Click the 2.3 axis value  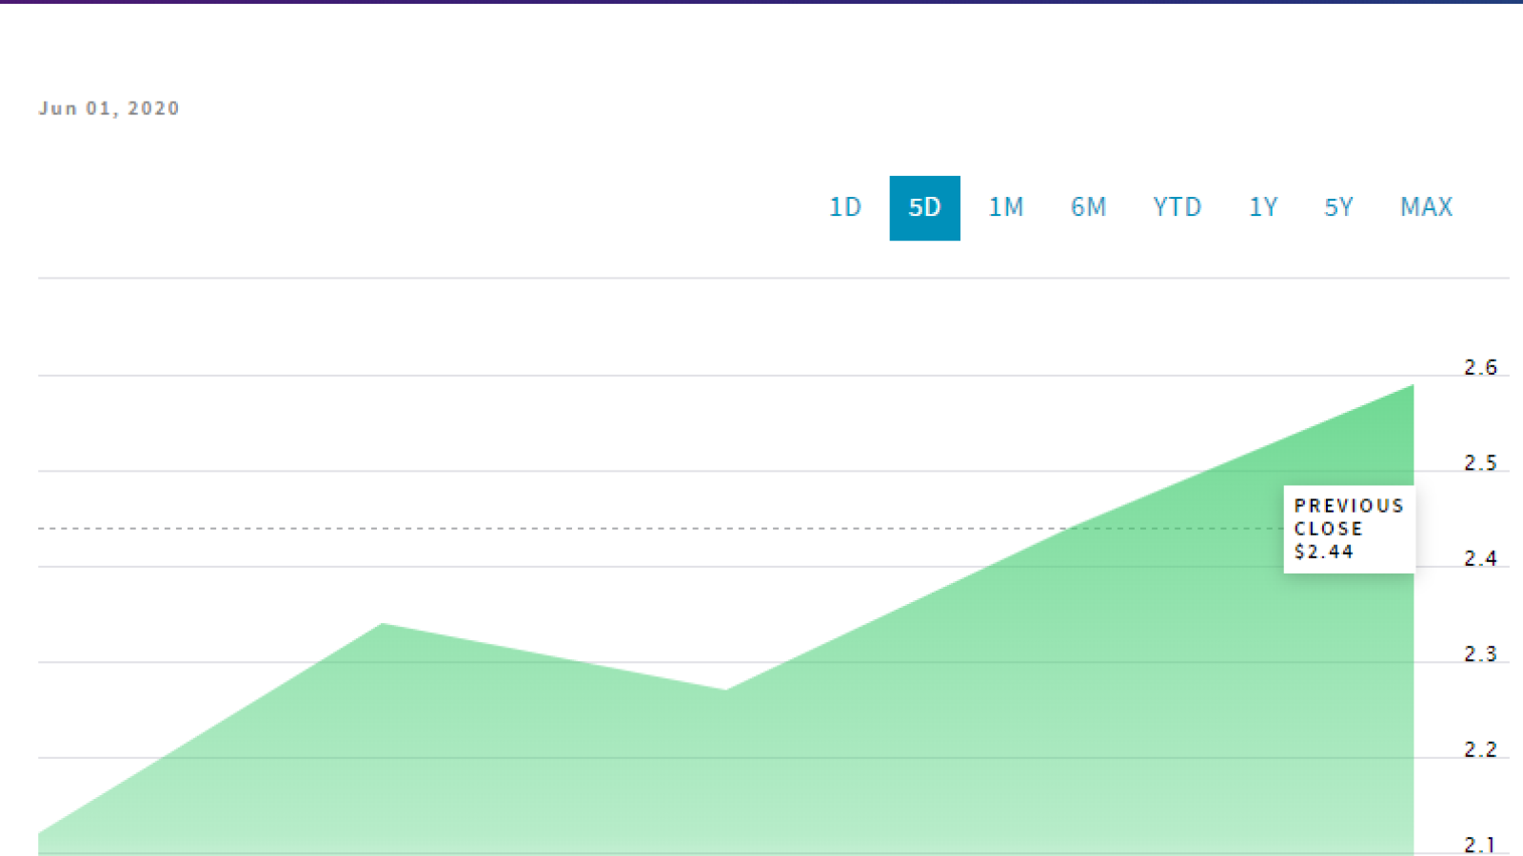(x=1480, y=654)
